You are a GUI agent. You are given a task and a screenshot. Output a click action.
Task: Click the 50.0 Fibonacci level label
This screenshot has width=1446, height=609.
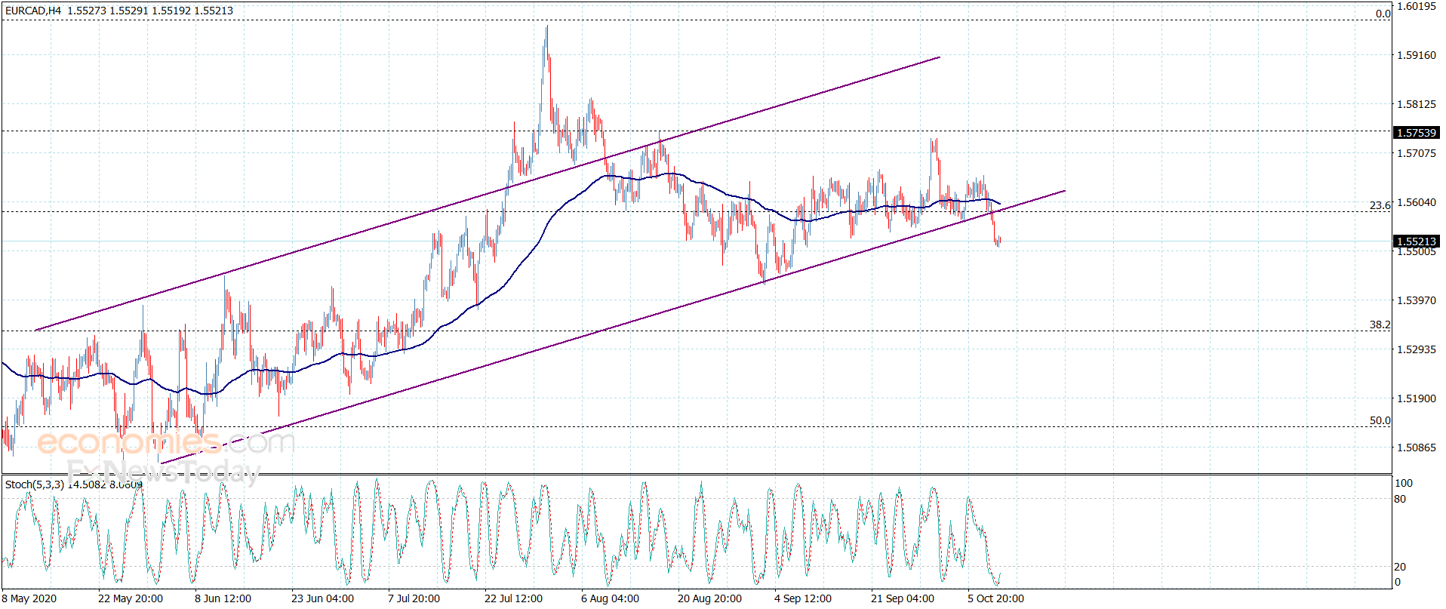(x=1380, y=420)
